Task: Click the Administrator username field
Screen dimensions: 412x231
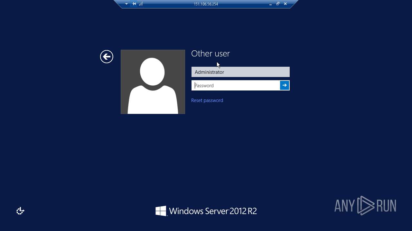Action: pos(240,72)
